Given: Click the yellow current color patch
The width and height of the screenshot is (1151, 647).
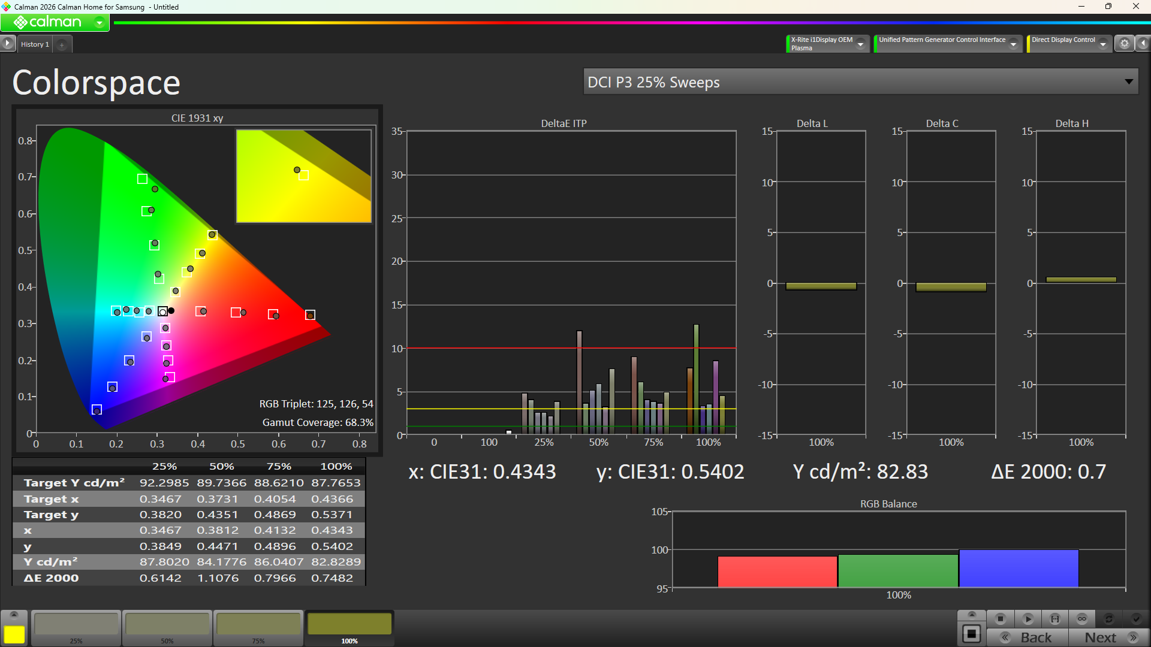Looking at the screenshot, I should 14,634.
